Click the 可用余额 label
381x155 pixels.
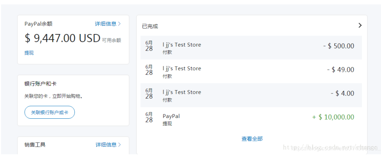112,40
